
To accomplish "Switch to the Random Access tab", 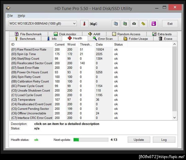I will (126, 34).
